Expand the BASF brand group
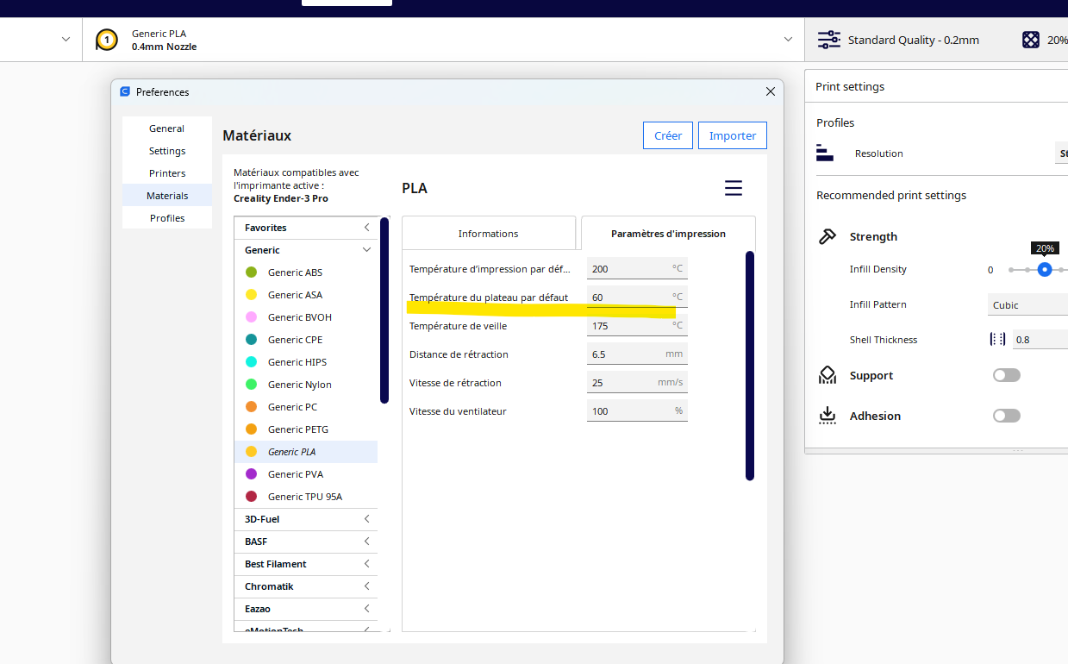 click(x=367, y=542)
